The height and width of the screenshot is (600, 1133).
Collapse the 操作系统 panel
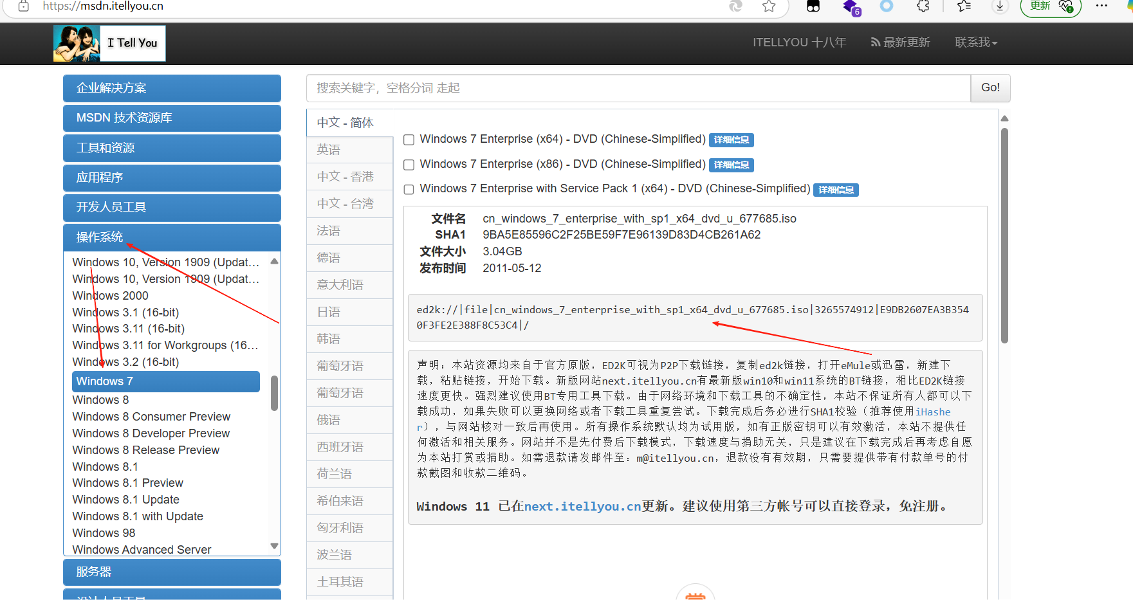click(x=172, y=237)
